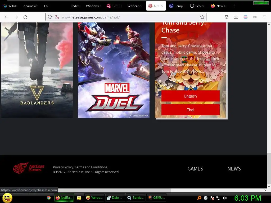The width and height of the screenshot is (271, 203).
Task: Switch to the Server tab
Action: tap(197, 6)
